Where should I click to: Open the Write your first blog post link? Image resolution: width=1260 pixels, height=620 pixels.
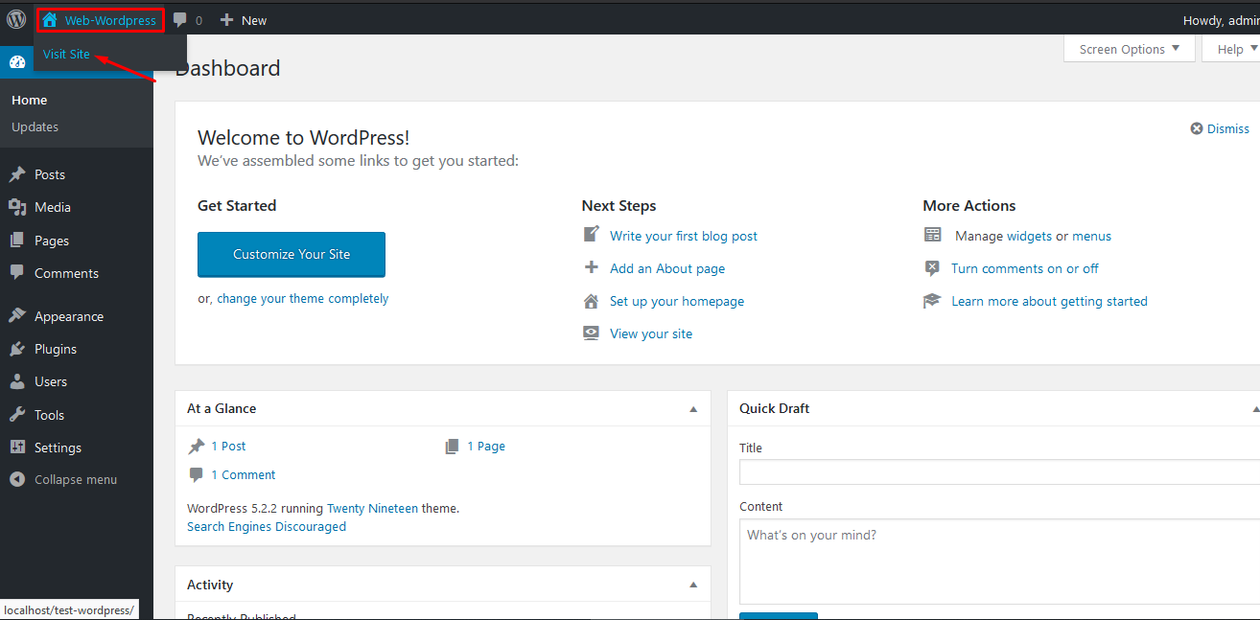683,236
